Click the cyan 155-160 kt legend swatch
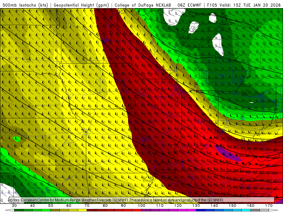The width and height of the screenshot is (283, 212). pos(246,210)
